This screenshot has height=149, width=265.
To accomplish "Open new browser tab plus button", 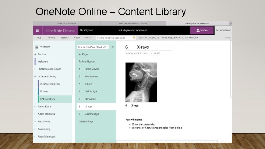I will click(x=230, y=23).
